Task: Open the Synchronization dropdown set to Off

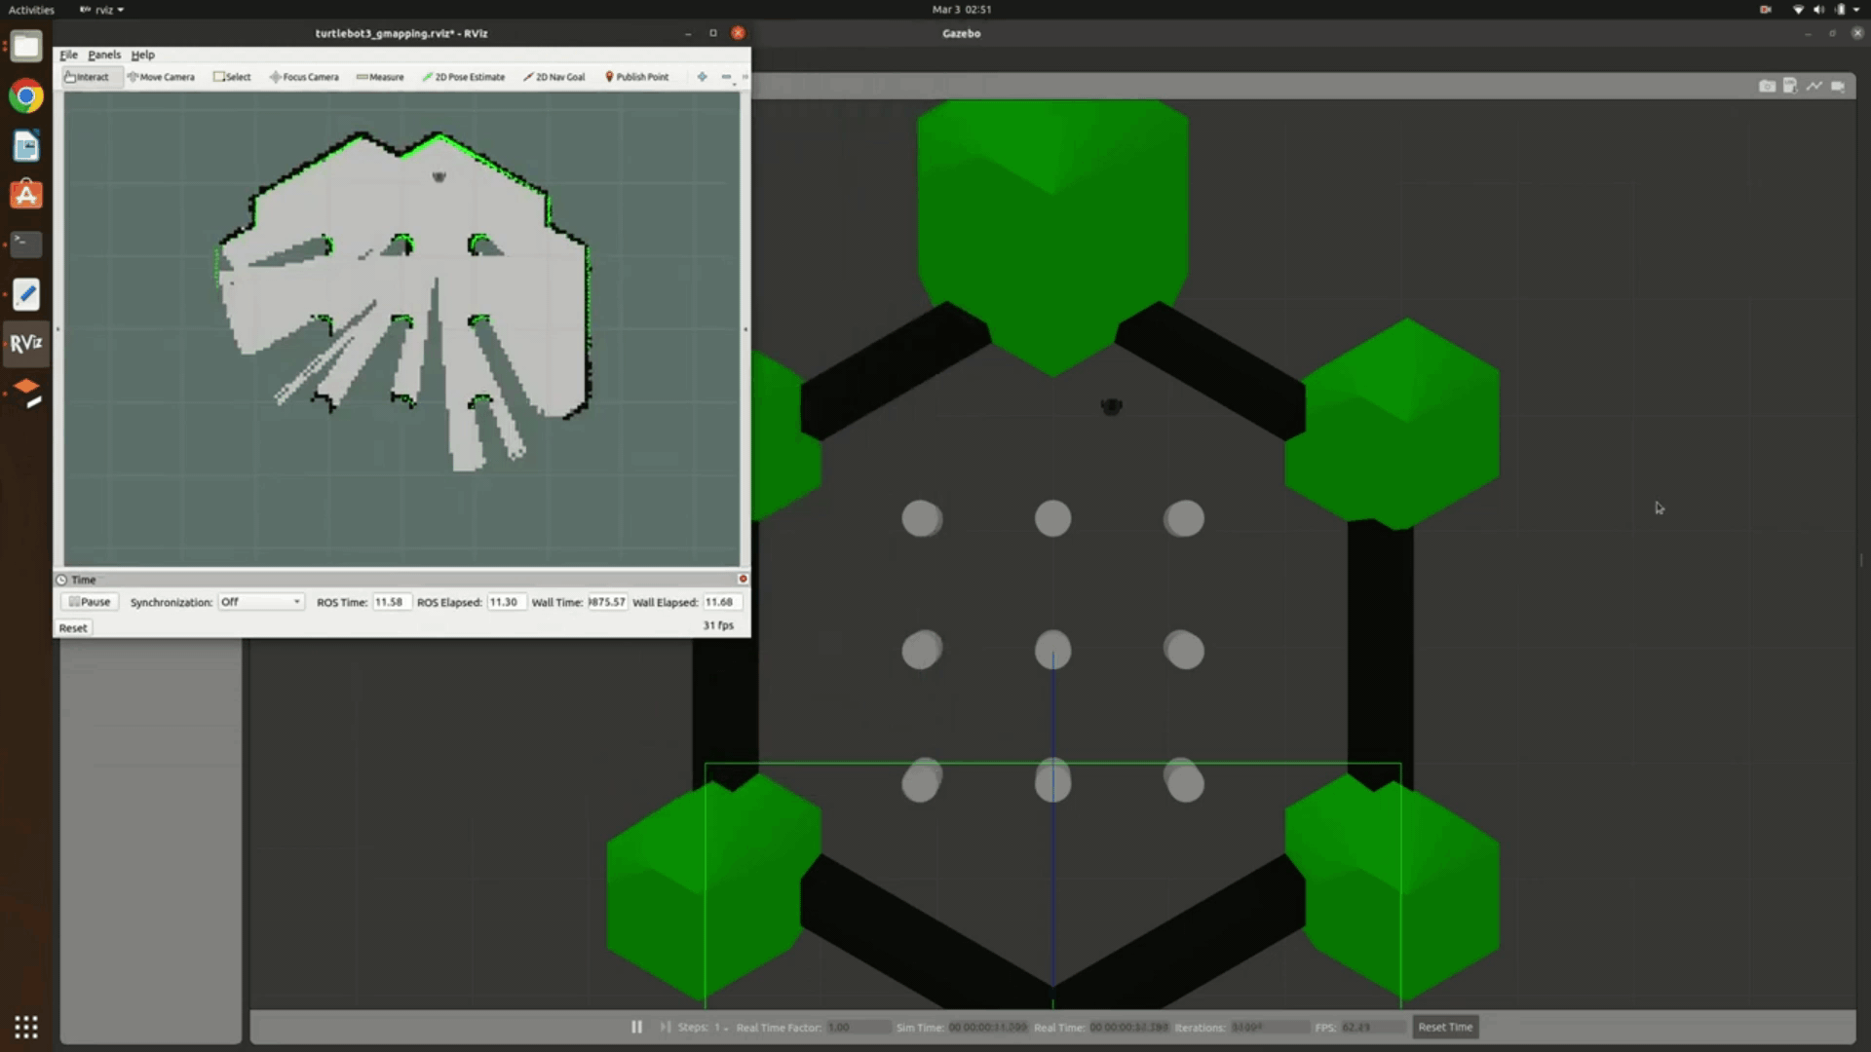Action: point(260,602)
